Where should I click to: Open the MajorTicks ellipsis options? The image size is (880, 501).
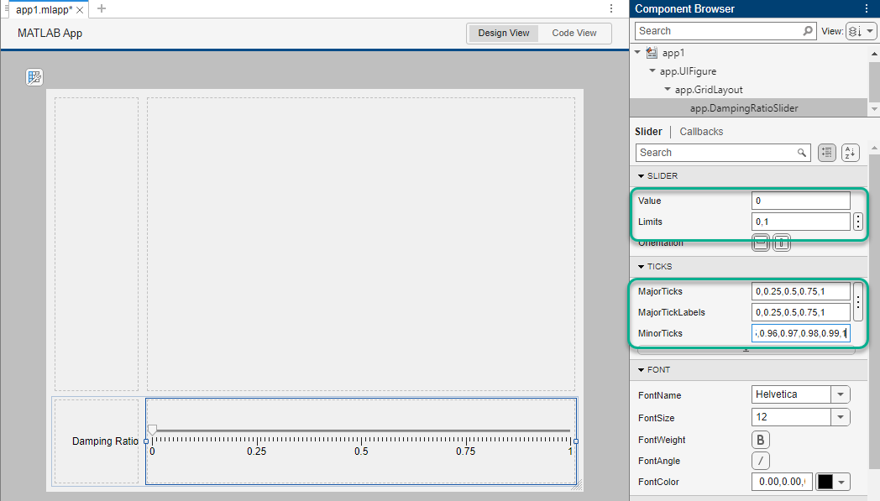pos(857,301)
